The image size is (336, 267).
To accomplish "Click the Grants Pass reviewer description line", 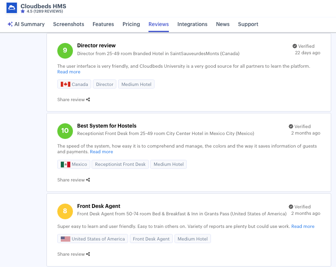I will click(x=182, y=214).
